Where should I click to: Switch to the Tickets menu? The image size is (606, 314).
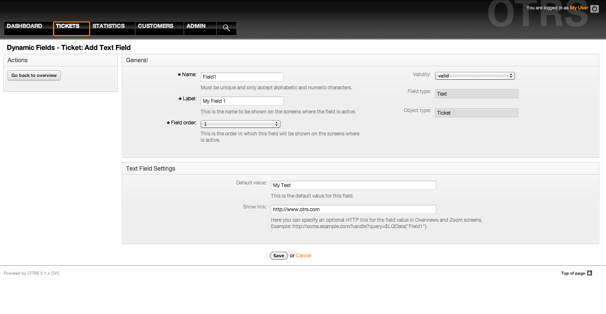pyautogui.click(x=68, y=26)
